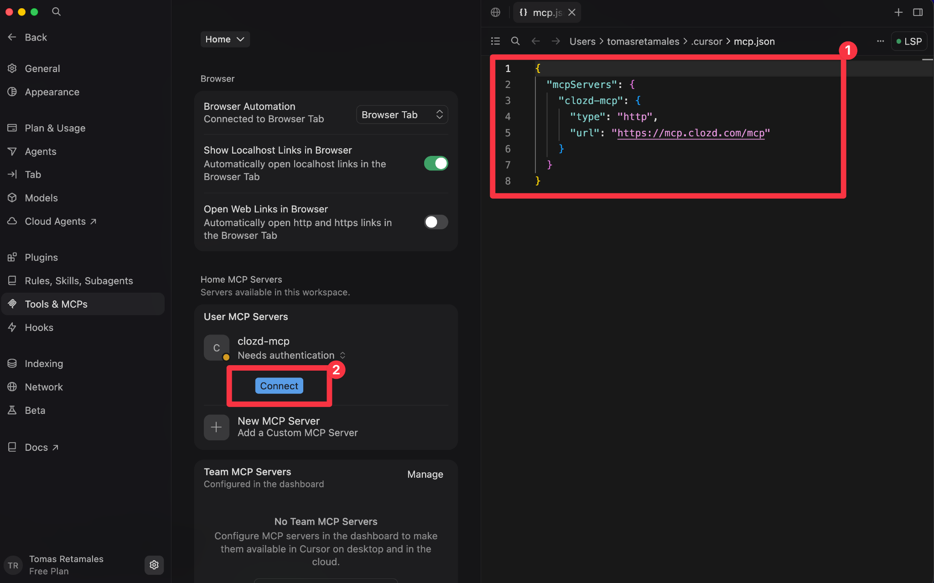Click the three-dots more actions icon

point(880,41)
